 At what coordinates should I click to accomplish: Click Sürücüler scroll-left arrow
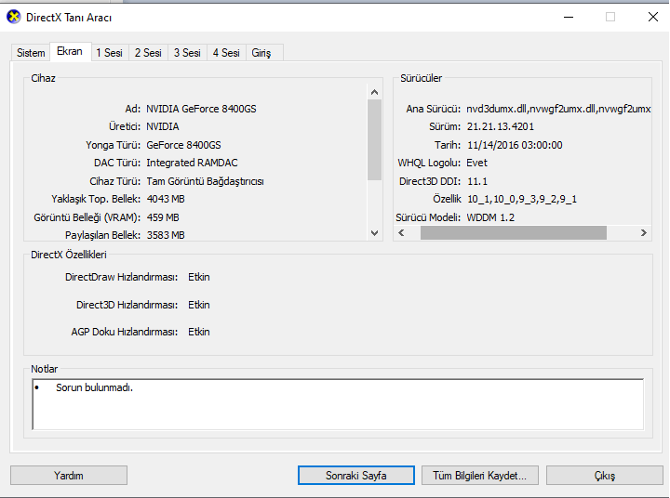coord(401,233)
